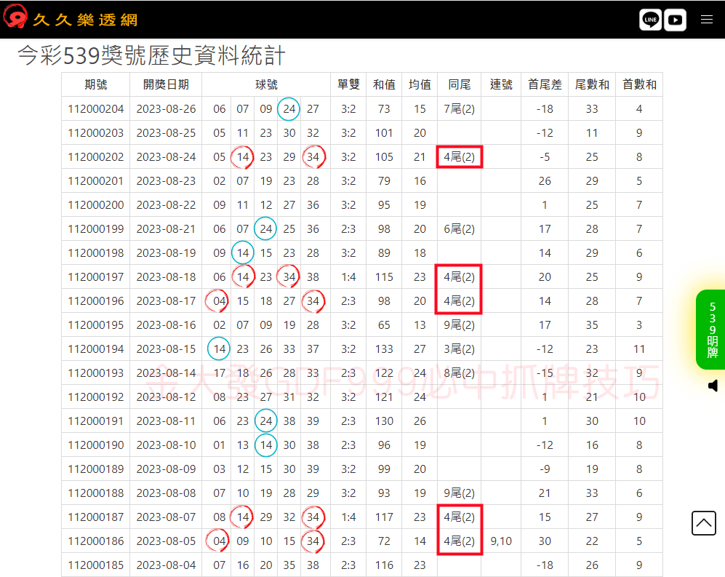Viewport: 725px width, 577px height.
Task: Click period number 112000197 in the table
Action: click(x=97, y=276)
